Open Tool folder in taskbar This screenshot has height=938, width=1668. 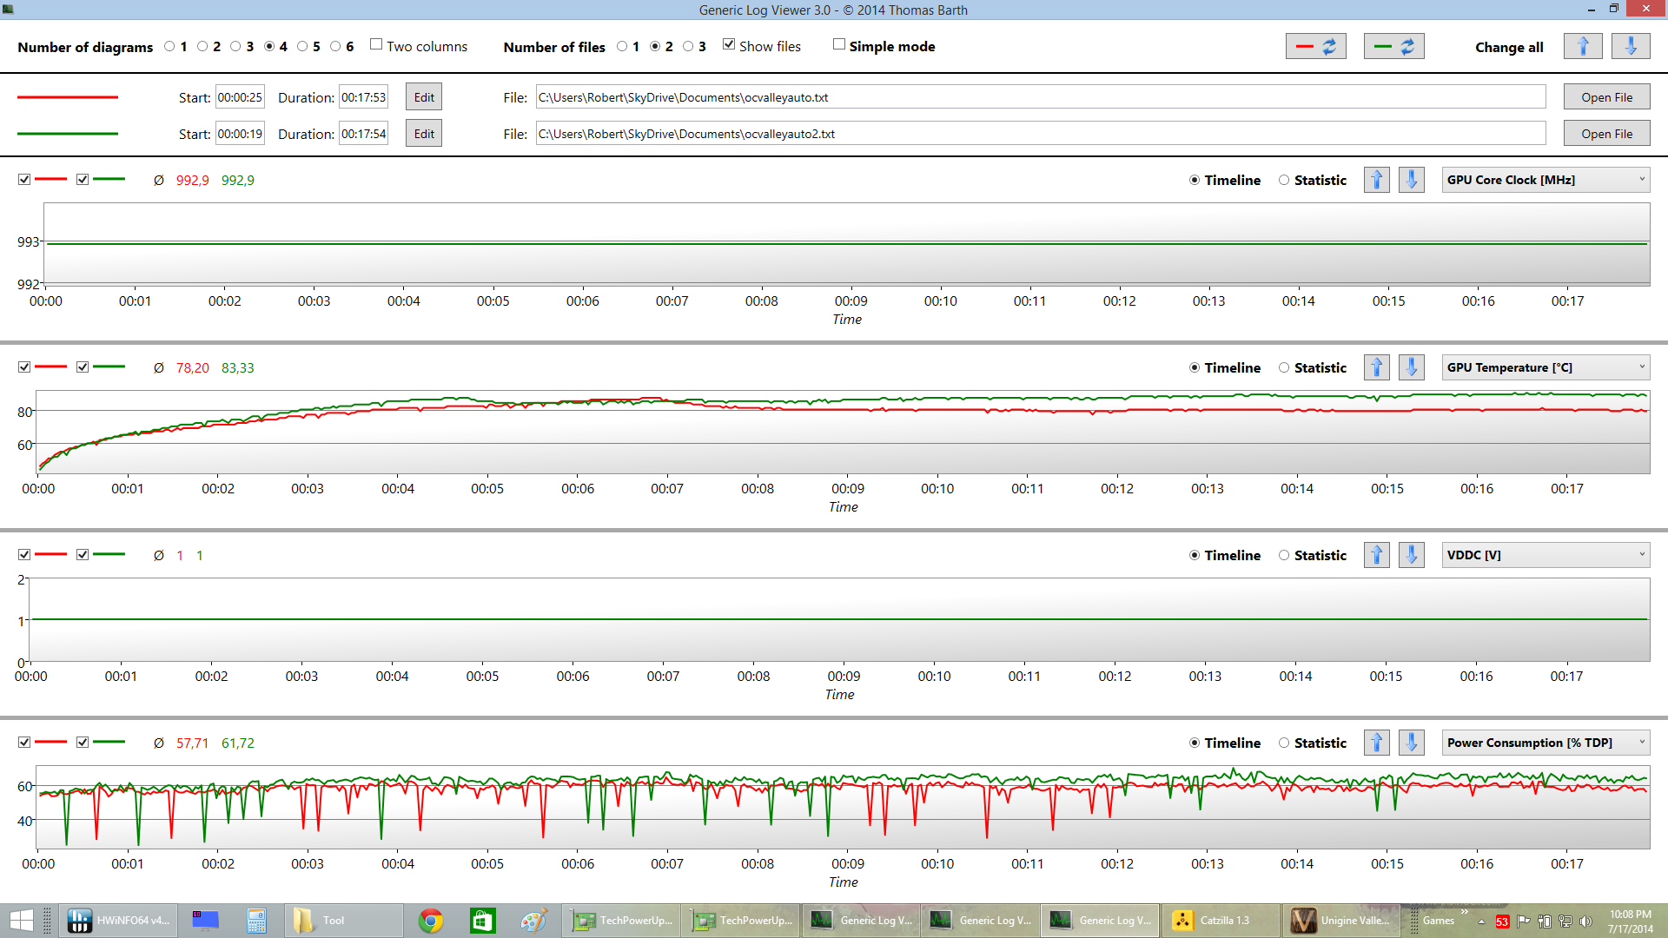point(343,921)
